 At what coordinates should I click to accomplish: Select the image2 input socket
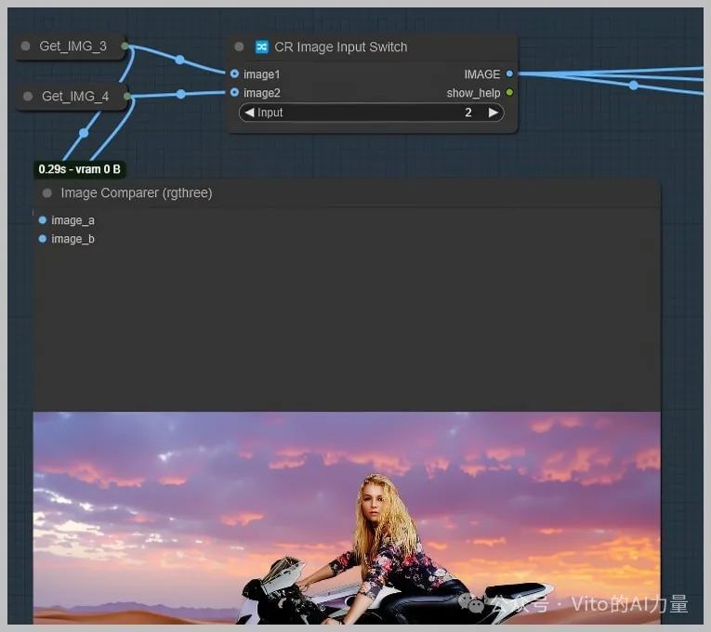tap(234, 93)
